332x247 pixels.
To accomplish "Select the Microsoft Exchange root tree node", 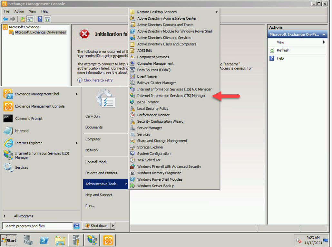I will tap(24, 27).
